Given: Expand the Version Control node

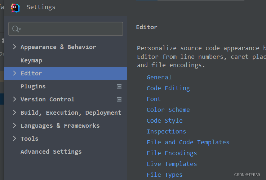Looking at the screenshot, I should pos(14,99).
